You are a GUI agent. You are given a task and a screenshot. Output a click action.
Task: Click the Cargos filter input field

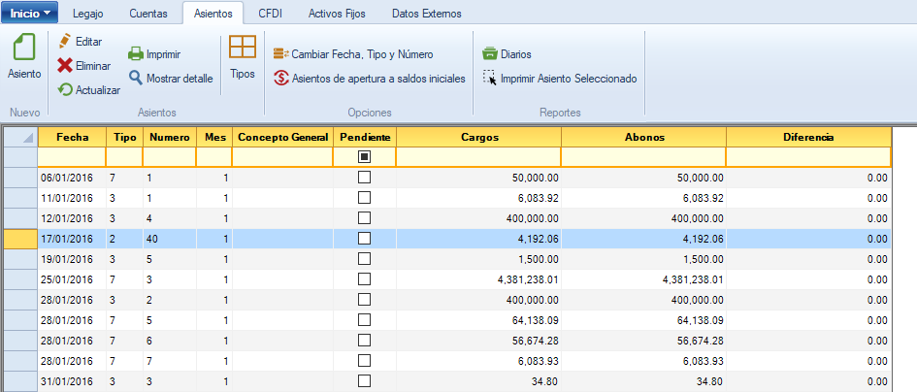pos(478,156)
